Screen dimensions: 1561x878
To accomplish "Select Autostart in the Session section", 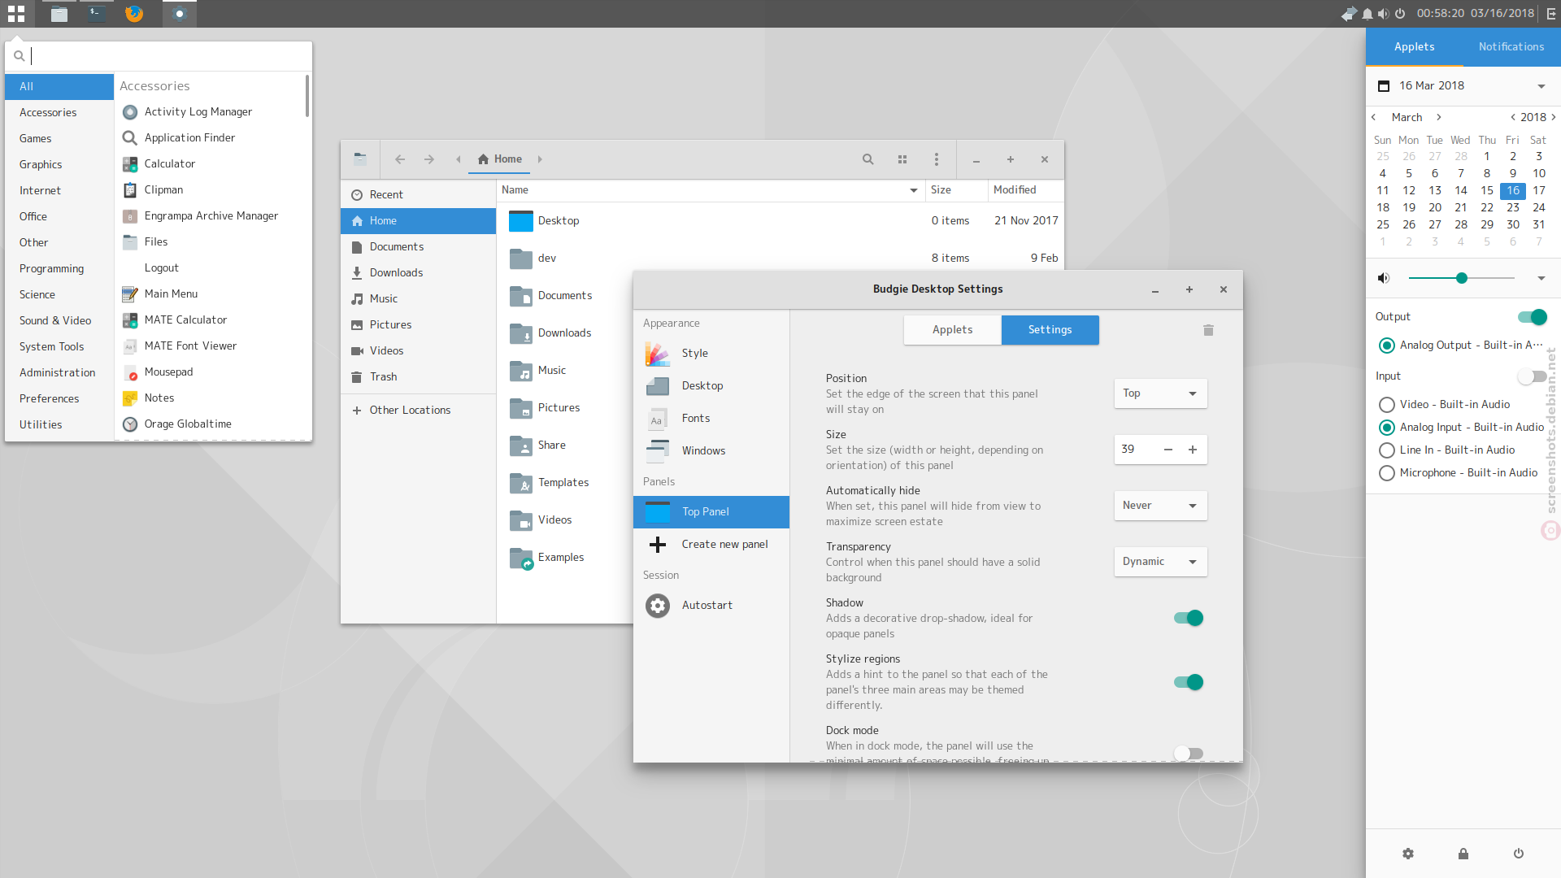I will point(711,605).
